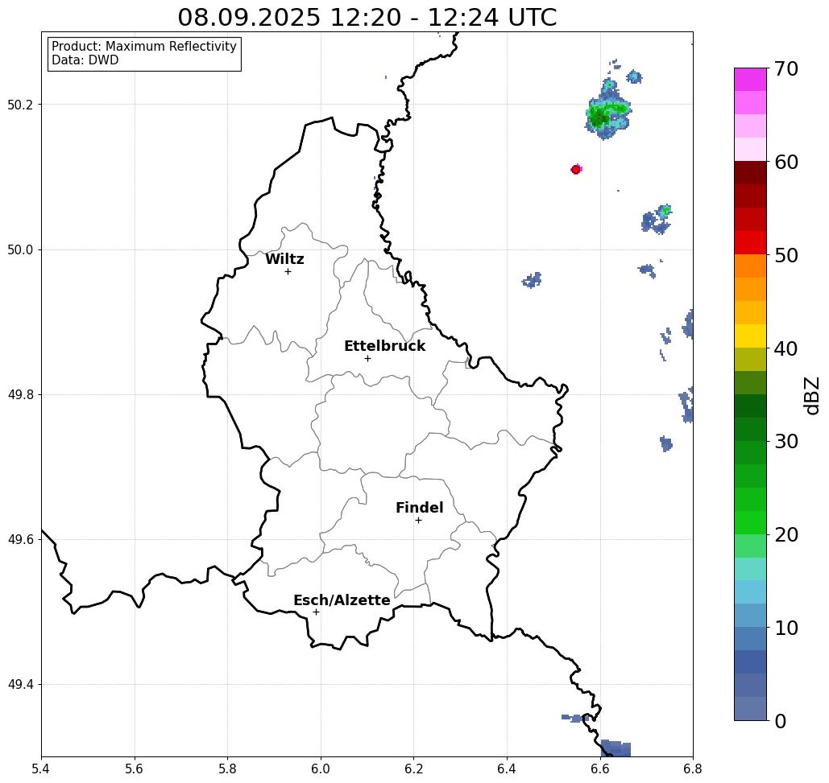Click the plus marker below Findel
The width and height of the screenshot is (829, 783).
(418, 520)
